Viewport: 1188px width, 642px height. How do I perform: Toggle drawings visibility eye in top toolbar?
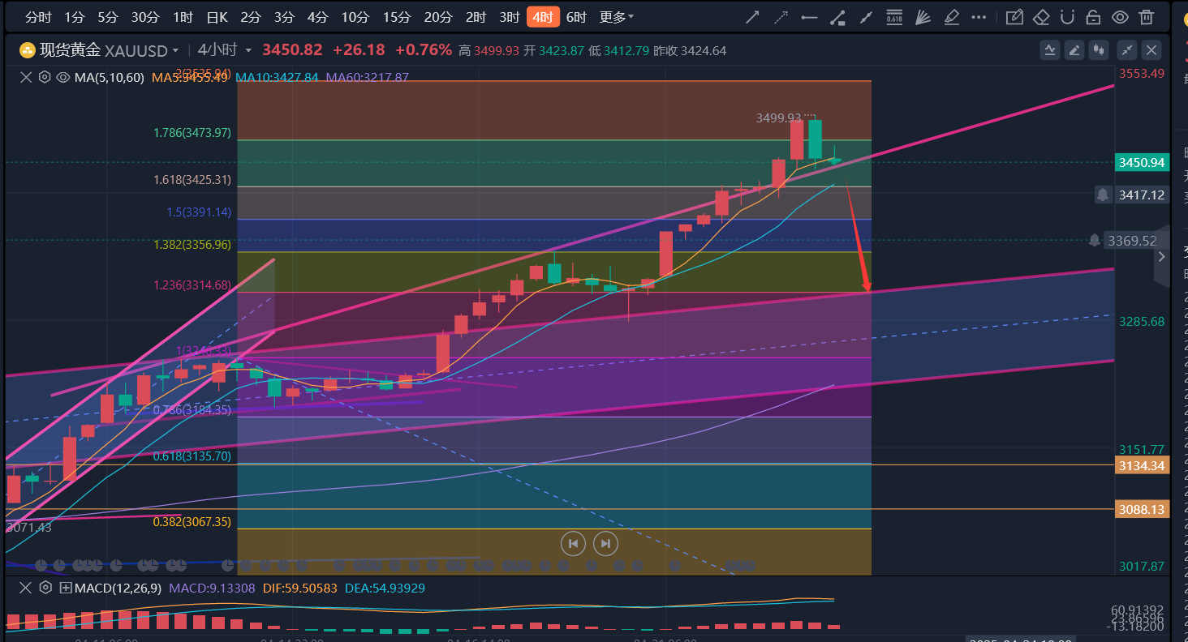click(x=1120, y=17)
